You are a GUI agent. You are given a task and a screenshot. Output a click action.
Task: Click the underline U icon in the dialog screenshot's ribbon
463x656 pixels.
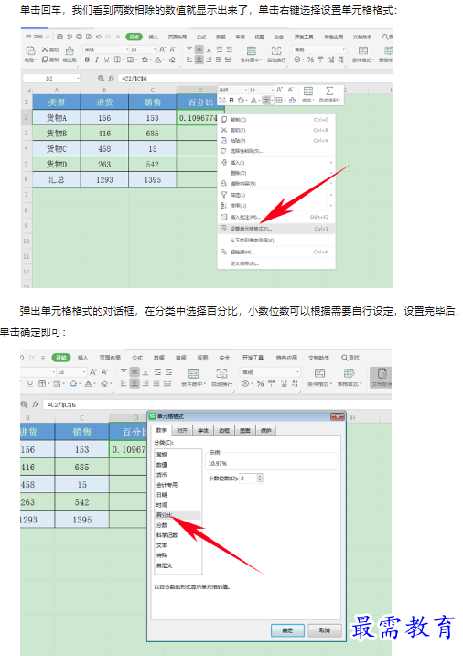pyautogui.click(x=30, y=383)
